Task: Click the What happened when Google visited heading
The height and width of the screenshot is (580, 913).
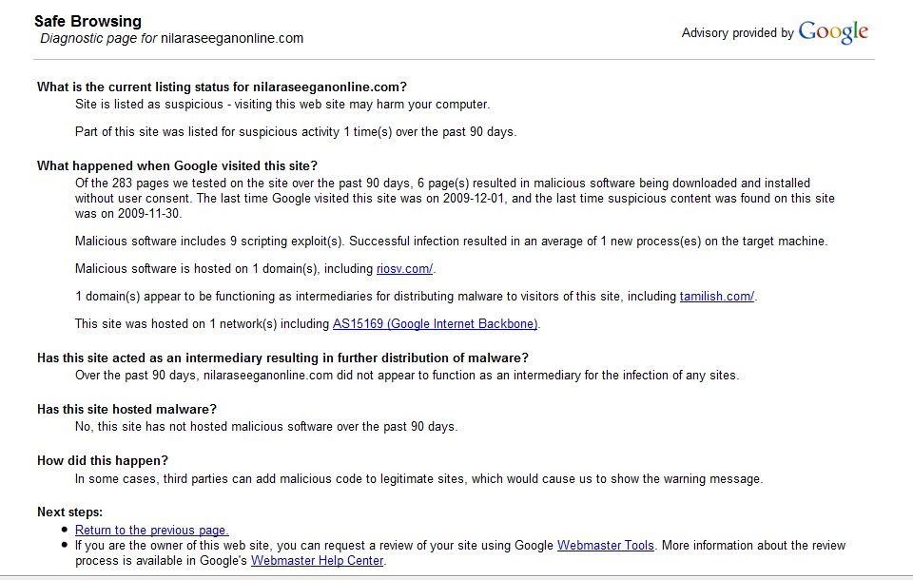Action: (177, 165)
